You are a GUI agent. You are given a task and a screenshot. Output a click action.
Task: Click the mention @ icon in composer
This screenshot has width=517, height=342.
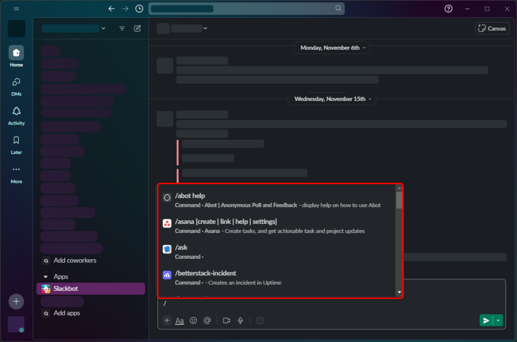[207, 320]
